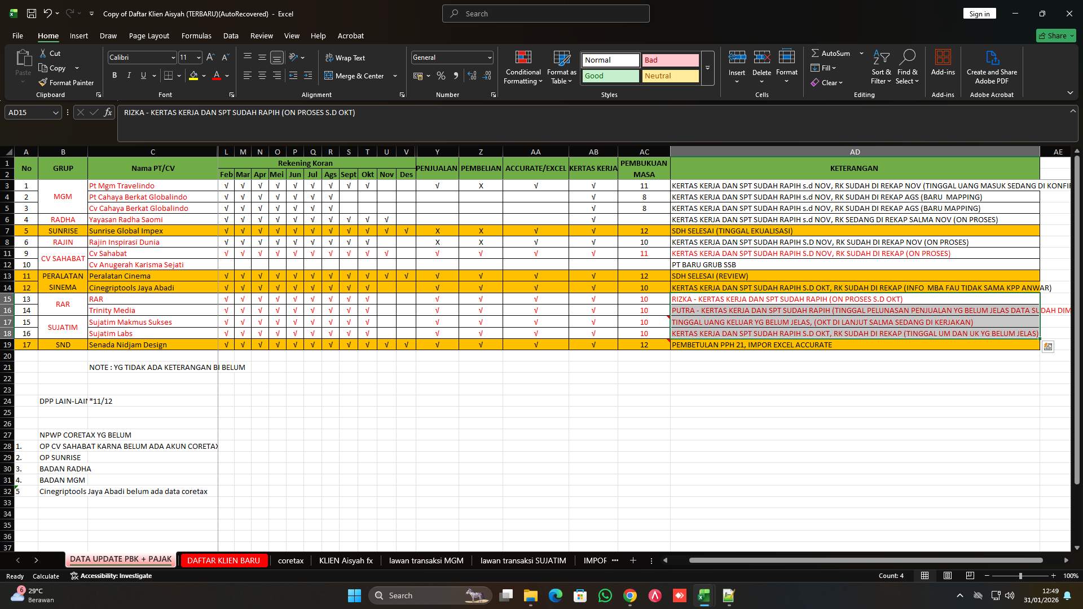1083x609 pixels.
Task: Click the Center align icon
Action: pyautogui.click(x=262, y=76)
